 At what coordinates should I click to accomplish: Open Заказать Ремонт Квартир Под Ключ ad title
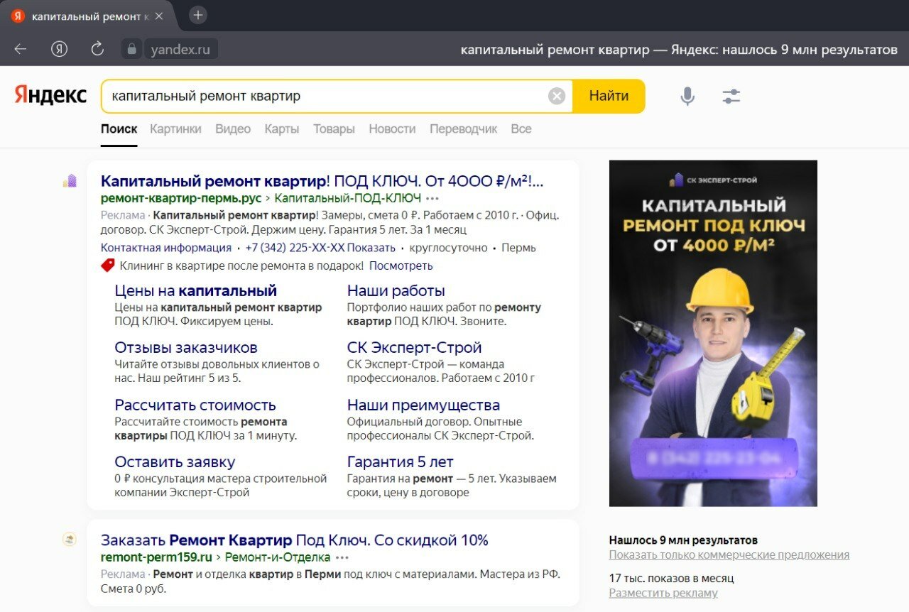tap(295, 540)
